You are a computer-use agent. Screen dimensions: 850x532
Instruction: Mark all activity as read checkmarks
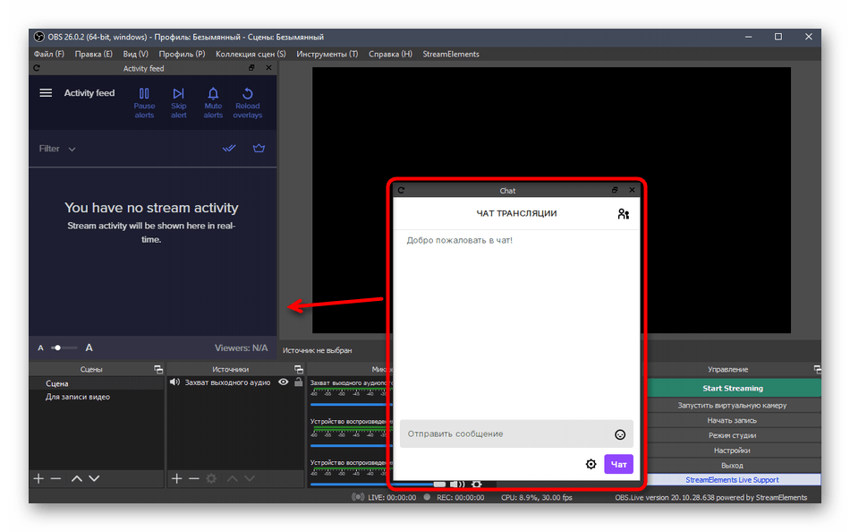click(x=229, y=149)
